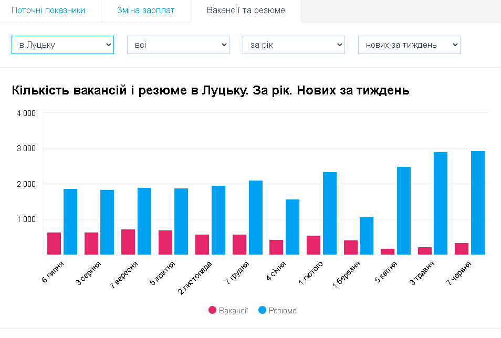Select the pink vacancies bar for 5 квітня
Screen dimensions: 501x338
(x=388, y=252)
